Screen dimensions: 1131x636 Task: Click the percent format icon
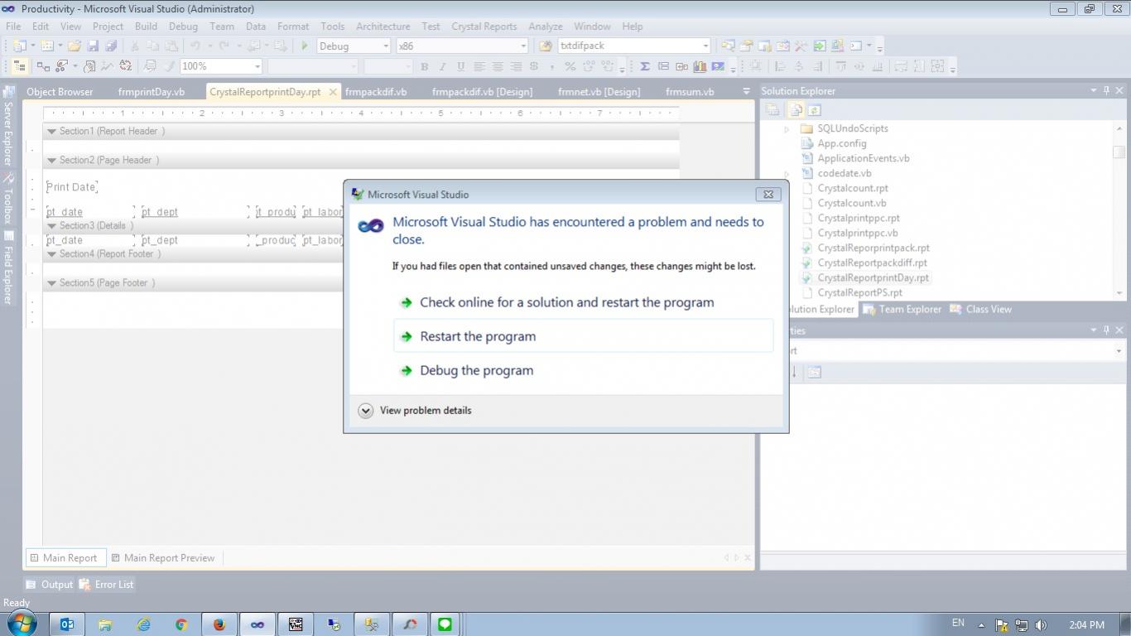[570, 66]
